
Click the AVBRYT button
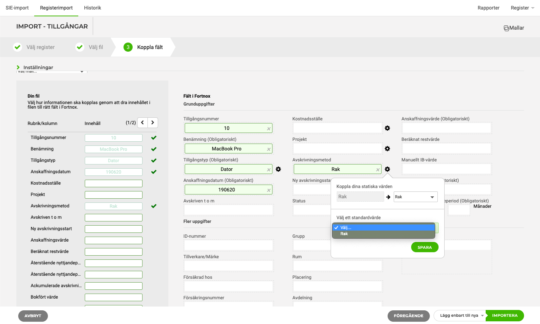33,316
